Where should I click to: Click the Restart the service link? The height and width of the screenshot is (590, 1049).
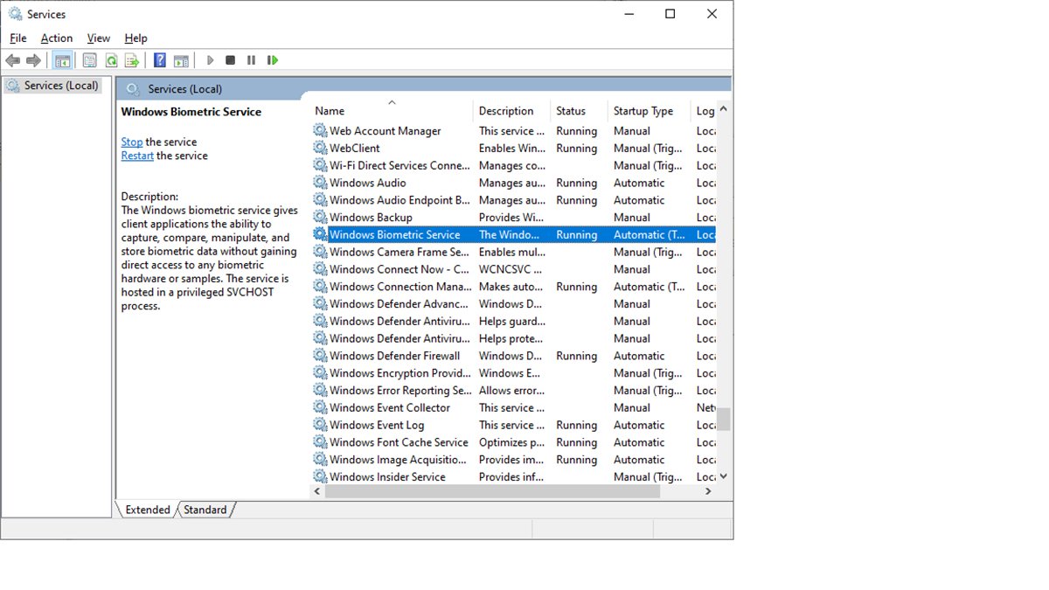pyautogui.click(x=137, y=155)
